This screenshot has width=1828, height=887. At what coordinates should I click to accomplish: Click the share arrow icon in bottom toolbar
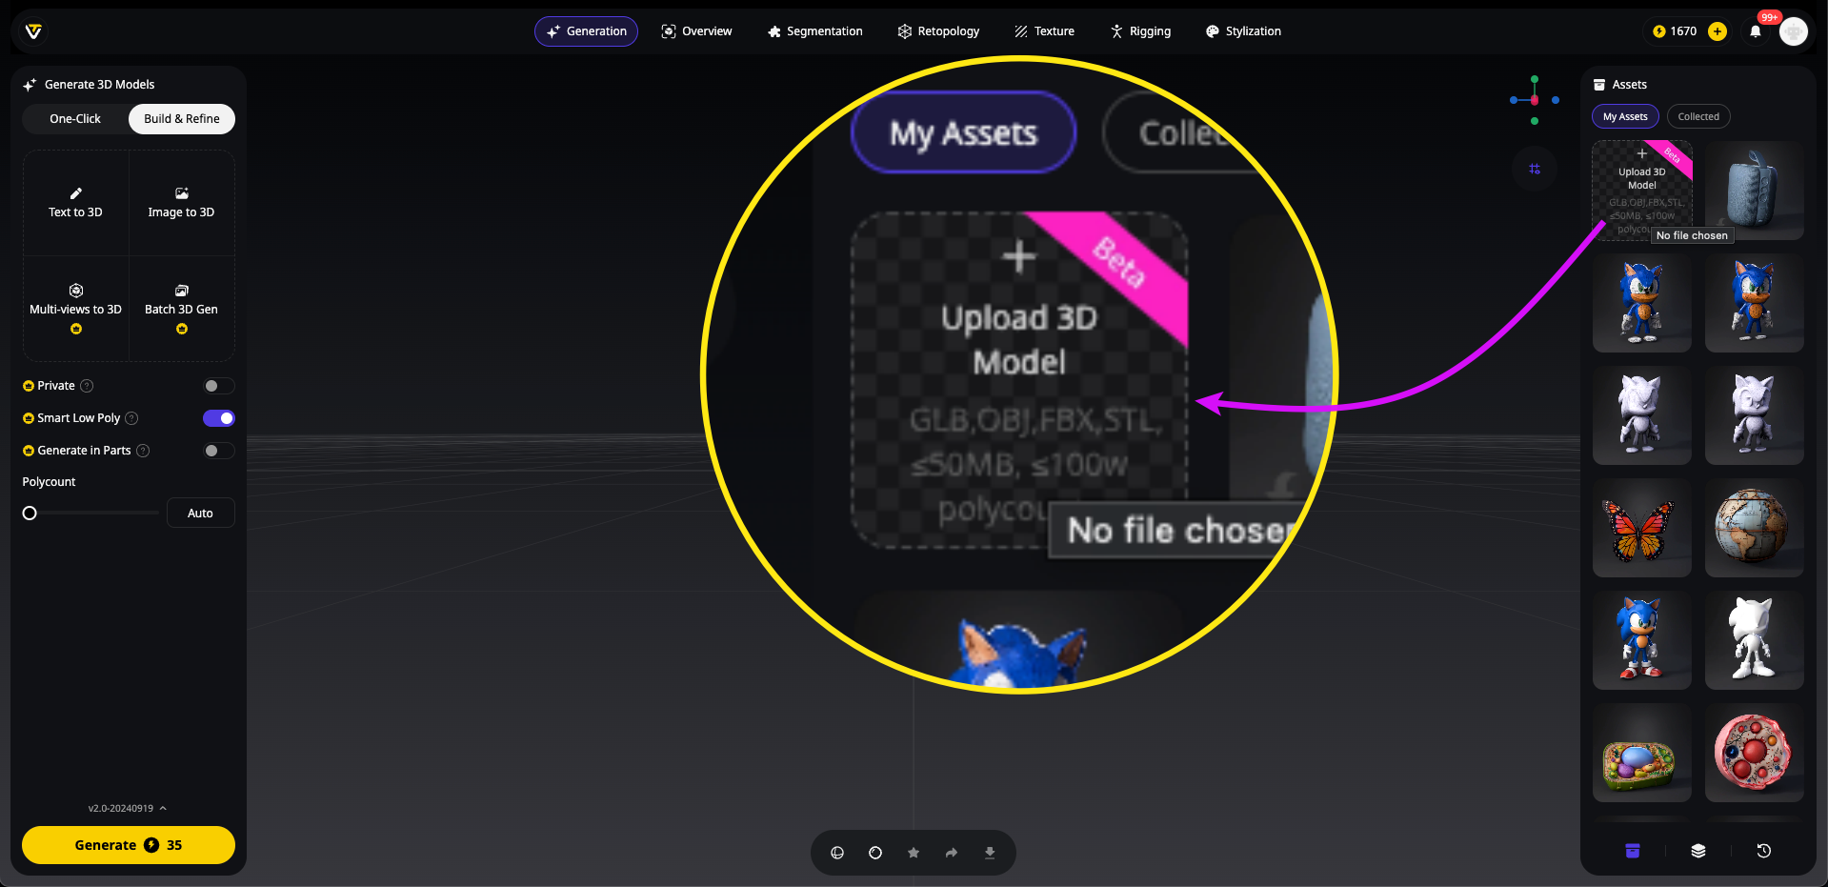(x=952, y=853)
